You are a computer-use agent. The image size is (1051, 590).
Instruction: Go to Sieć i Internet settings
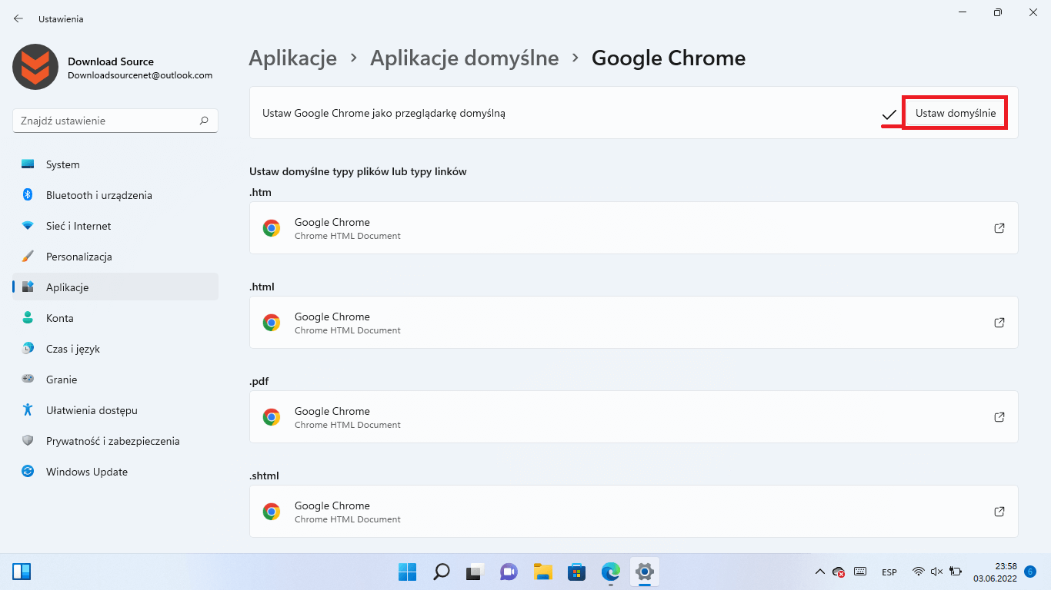coord(115,226)
